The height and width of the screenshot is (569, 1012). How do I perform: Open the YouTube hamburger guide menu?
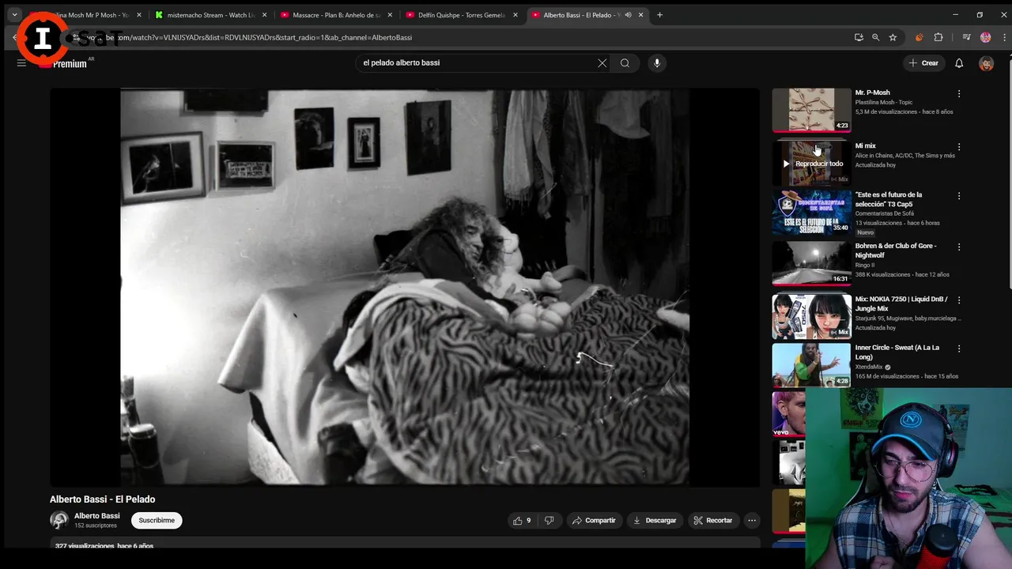click(21, 63)
